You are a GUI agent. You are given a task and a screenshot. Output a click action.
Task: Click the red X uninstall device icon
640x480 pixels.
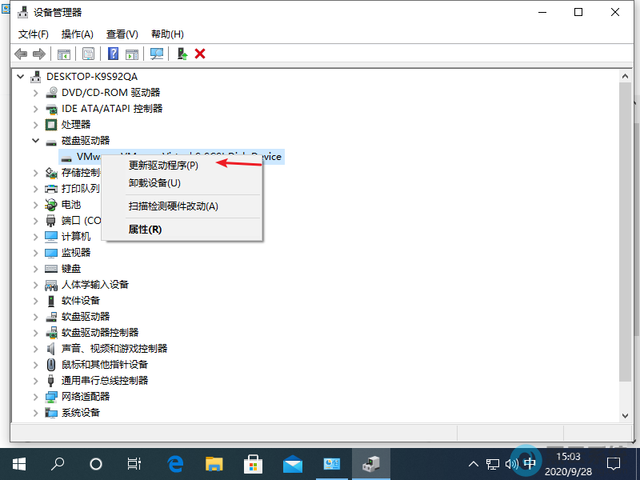tap(200, 54)
